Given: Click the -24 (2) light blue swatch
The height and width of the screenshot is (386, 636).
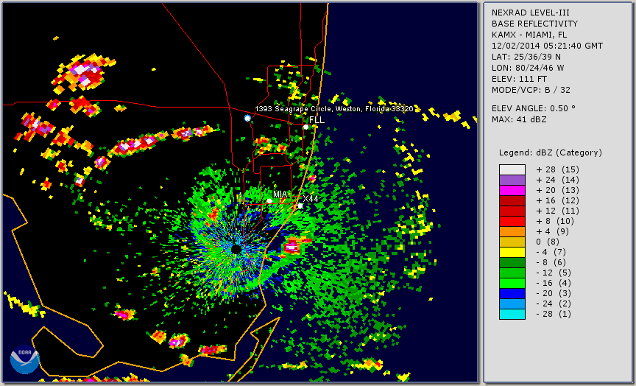Looking at the screenshot, I should pyautogui.click(x=512, y=303).
